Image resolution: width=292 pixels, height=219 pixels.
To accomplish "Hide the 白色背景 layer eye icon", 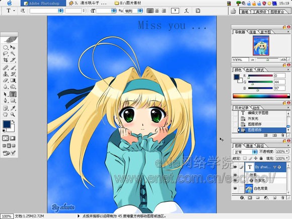I will pos(235,188).
